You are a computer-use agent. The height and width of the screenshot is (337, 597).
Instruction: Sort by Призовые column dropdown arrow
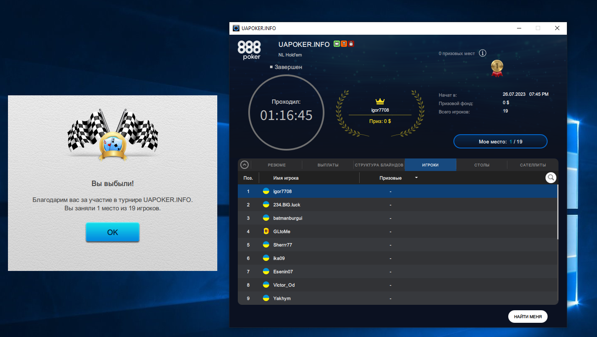pyautogui.click(x=416, y=178)
